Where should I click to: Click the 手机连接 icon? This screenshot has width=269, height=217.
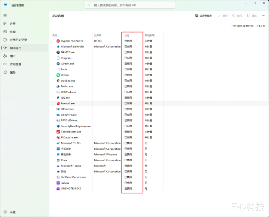(58, 149)
